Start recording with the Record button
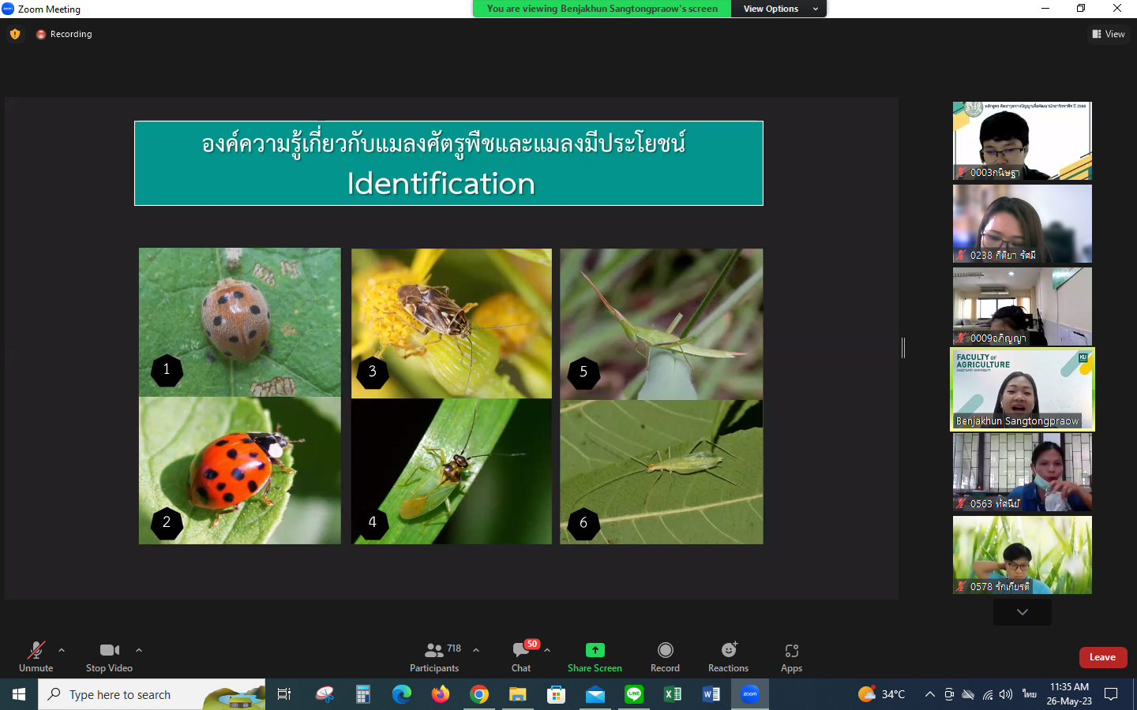The image size is (1137, 710). [x=665, y=656]
